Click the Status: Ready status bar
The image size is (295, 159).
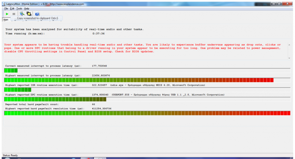(10, 155)
